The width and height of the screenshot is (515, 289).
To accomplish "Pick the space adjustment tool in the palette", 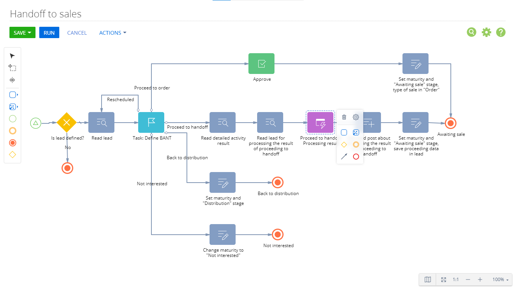I will coord(12,80).
